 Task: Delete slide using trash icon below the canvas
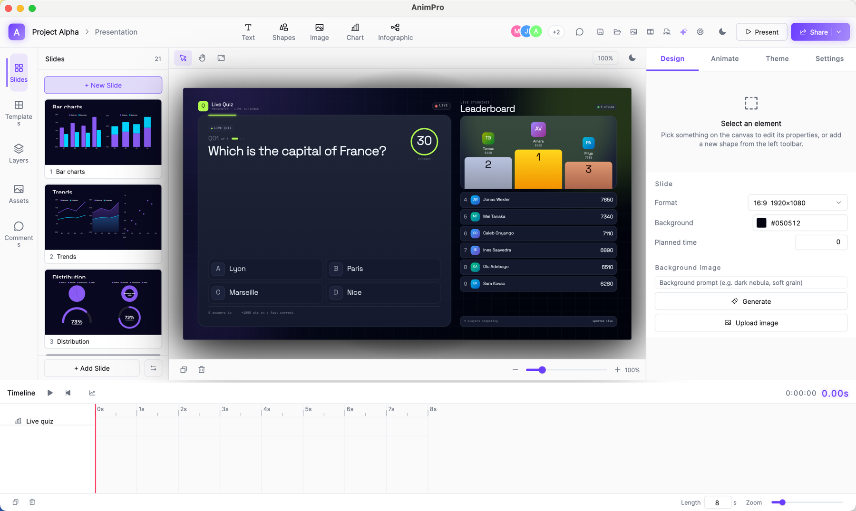tap(202, 369)
